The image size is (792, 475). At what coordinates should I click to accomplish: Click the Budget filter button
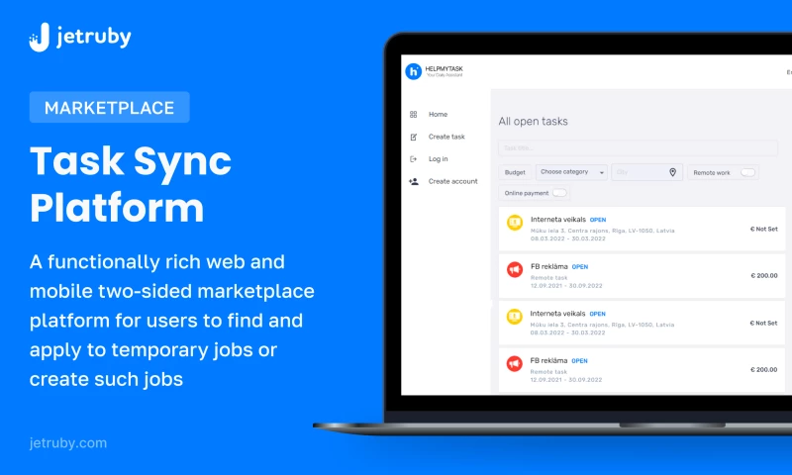coord(515,172)
